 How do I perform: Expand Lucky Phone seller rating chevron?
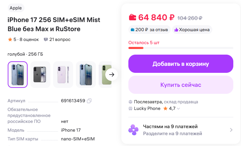pos(179,109)
